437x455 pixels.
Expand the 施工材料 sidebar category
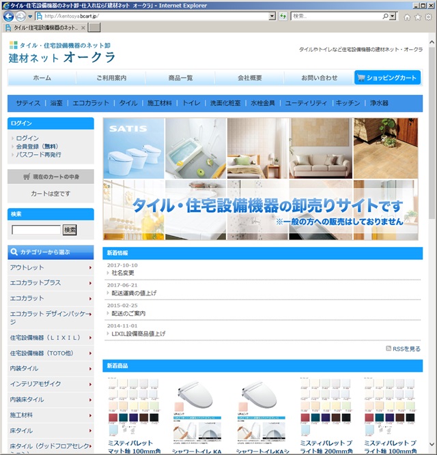pos(51,415)
